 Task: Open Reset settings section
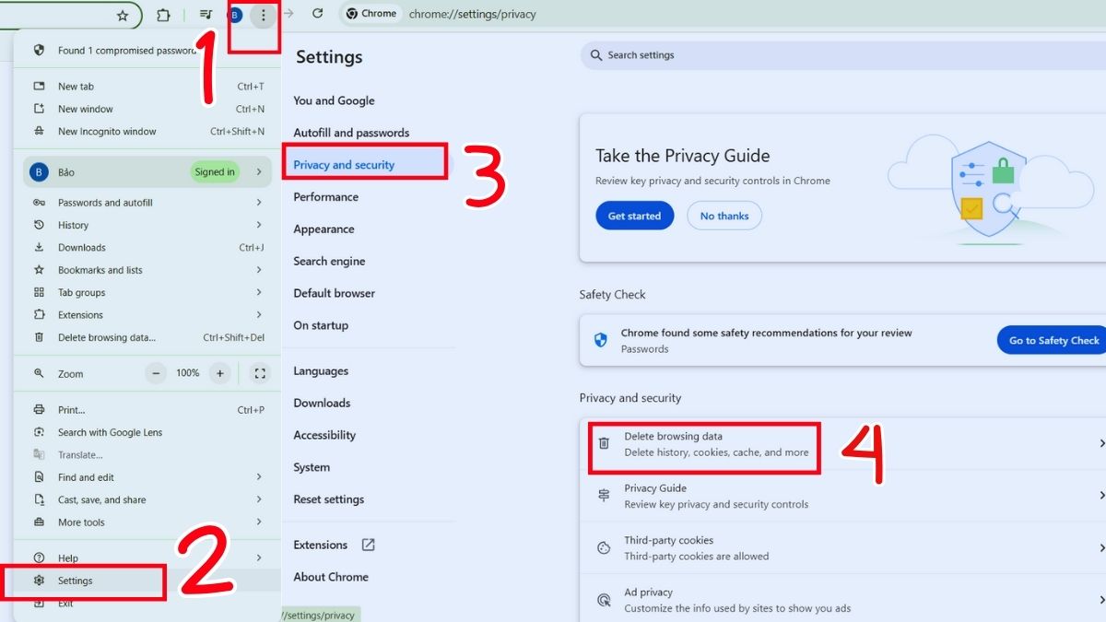[x=328, y=499]
